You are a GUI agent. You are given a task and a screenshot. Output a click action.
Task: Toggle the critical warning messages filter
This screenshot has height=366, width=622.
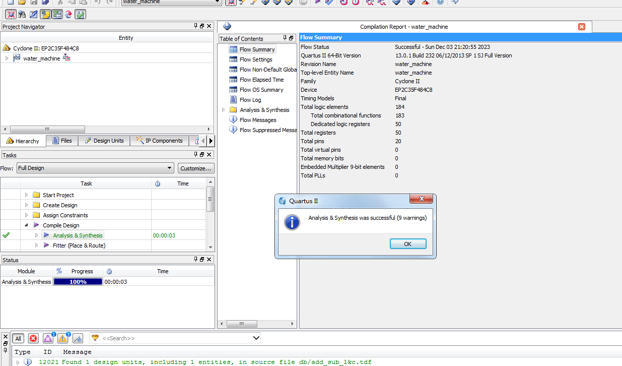[48, 338]
